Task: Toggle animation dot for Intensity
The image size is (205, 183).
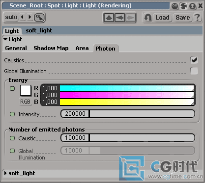Action: 12,114
